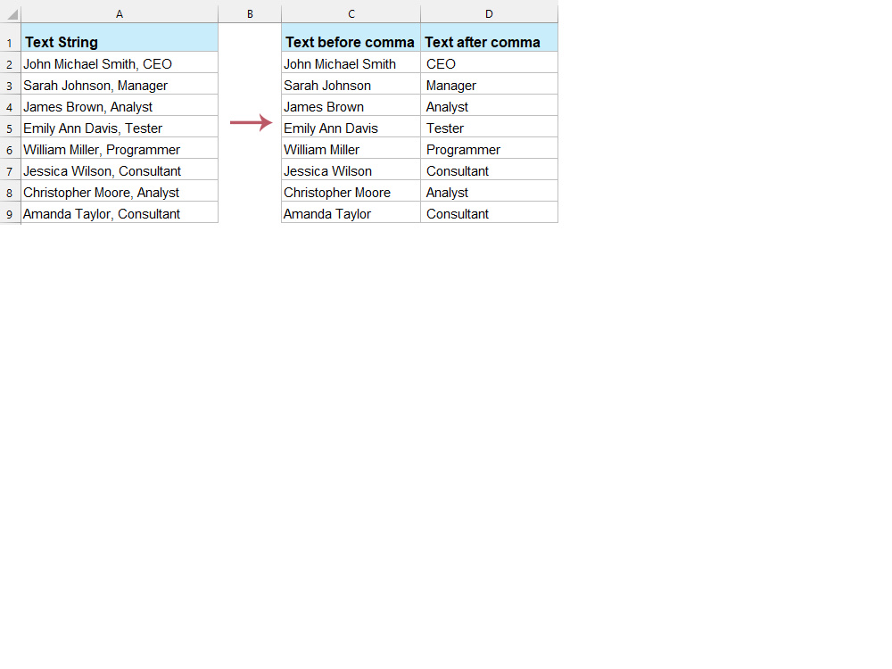The height and width of the screenshot is (669, 892).
Task: Select cell 'William Miller, Programmer'
Action: [x=120, y=148]
